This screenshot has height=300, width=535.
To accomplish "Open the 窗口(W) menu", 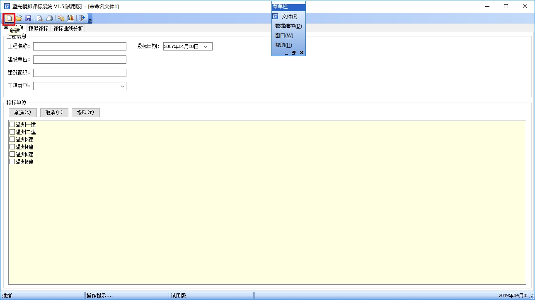I will [284, 36].
